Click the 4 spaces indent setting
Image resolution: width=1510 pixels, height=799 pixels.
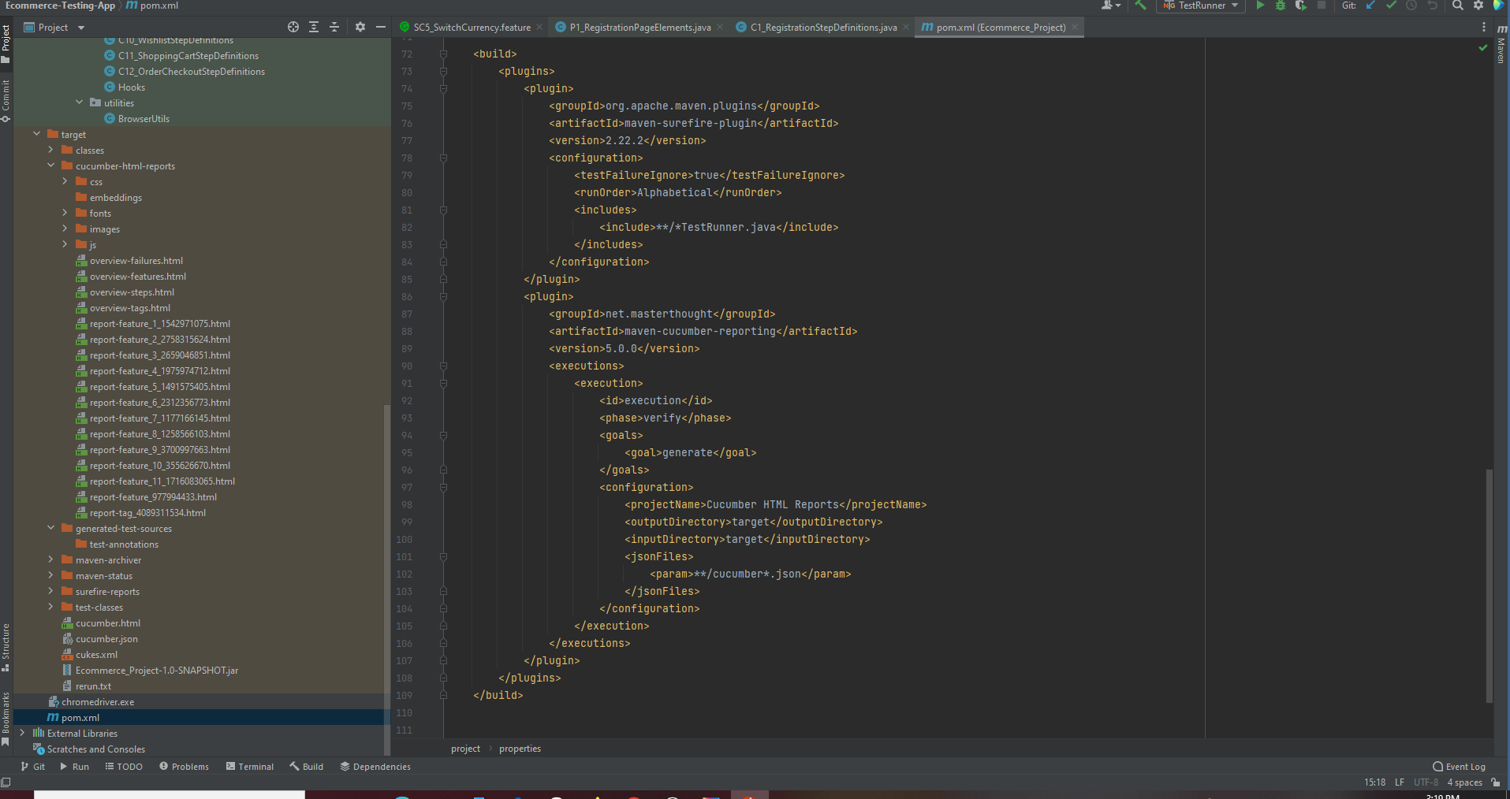click(1464, 782)
